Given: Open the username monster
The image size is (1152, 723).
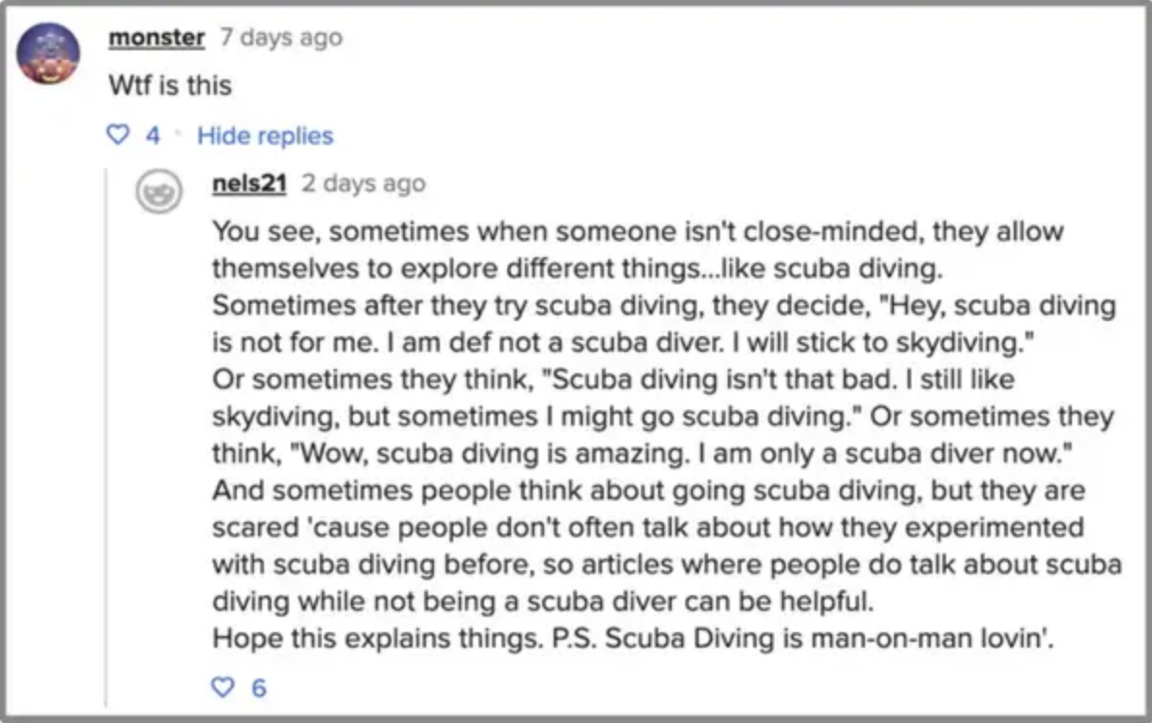Looking at the screenshot, I should click(156, 38).
